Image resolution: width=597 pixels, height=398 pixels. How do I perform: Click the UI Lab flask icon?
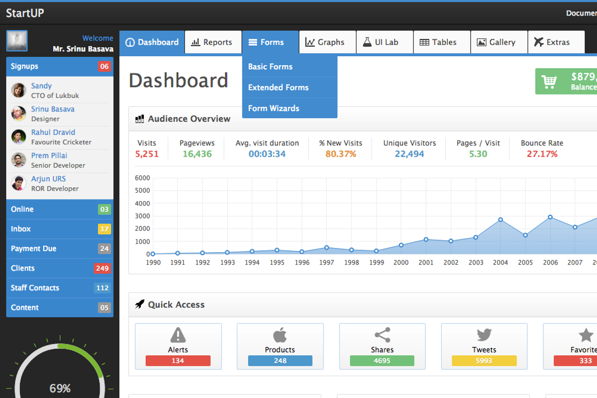click(367, 42)
